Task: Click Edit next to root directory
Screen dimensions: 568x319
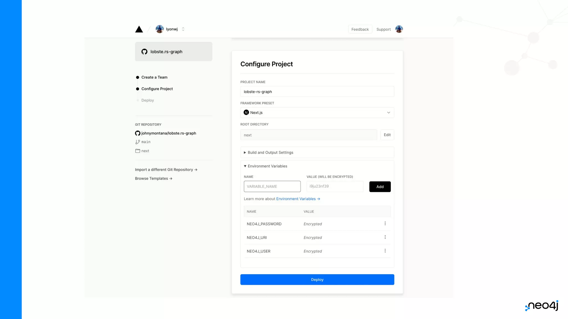Action: pos(387,135)
